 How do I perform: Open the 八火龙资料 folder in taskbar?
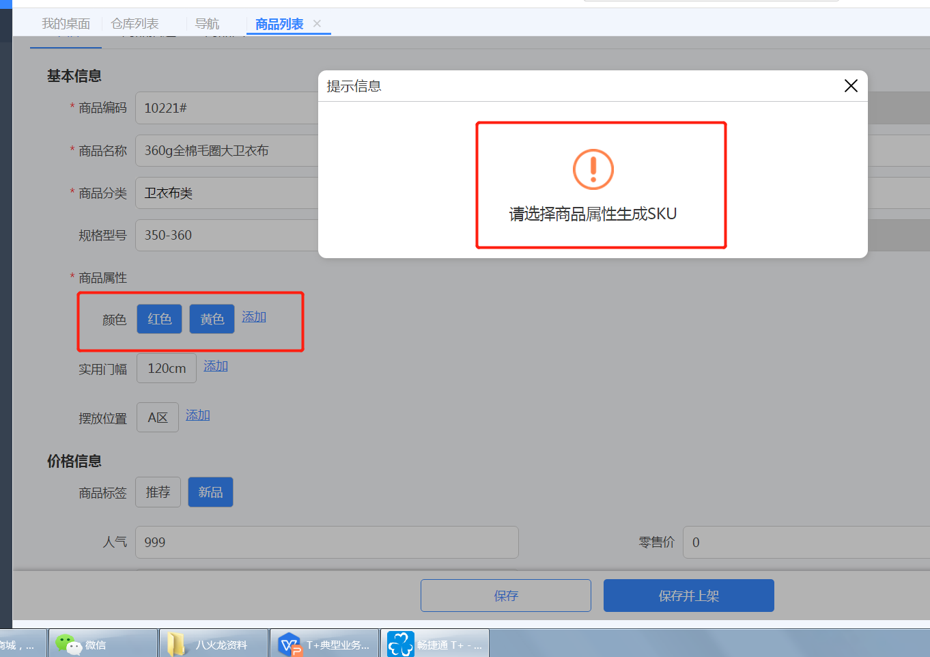tap(214, 643)
